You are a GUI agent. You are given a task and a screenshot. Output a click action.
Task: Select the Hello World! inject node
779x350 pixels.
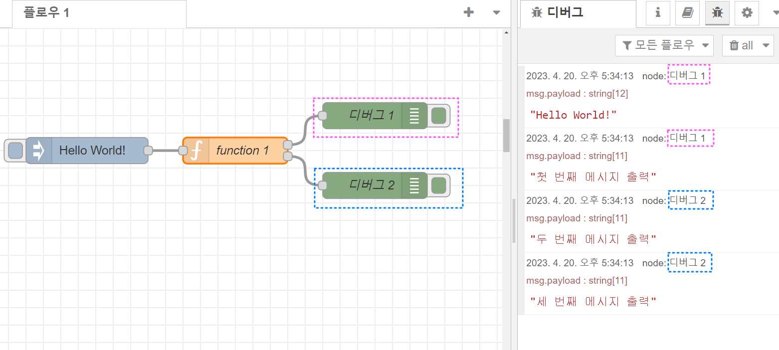coord(87,151)
